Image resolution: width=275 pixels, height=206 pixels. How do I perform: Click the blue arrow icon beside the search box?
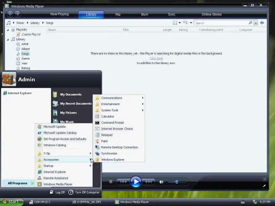(x=262, y=23)
